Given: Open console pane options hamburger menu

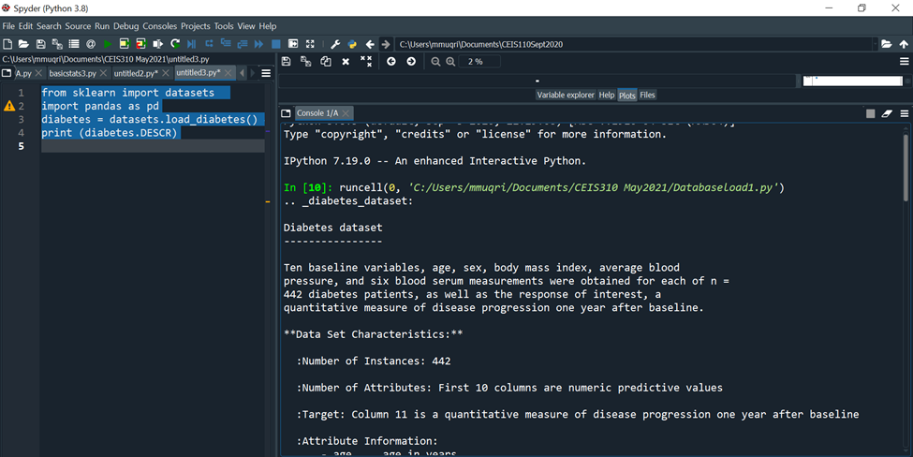Looking at the screenshot, I should click(905, 113).
